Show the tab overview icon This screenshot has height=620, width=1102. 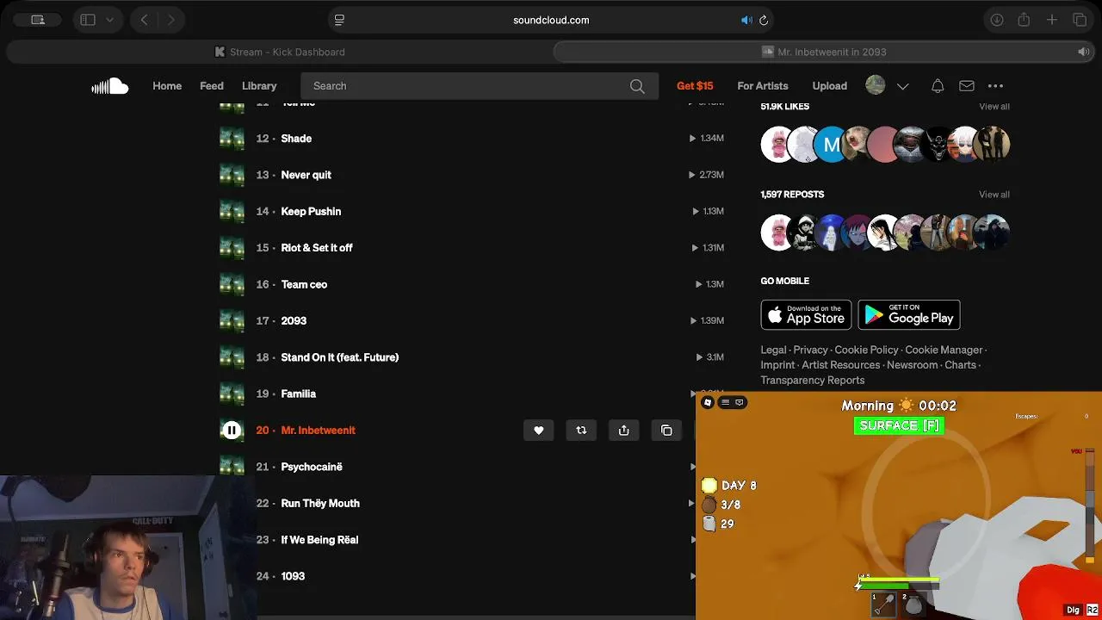[x=1080, y=20]
